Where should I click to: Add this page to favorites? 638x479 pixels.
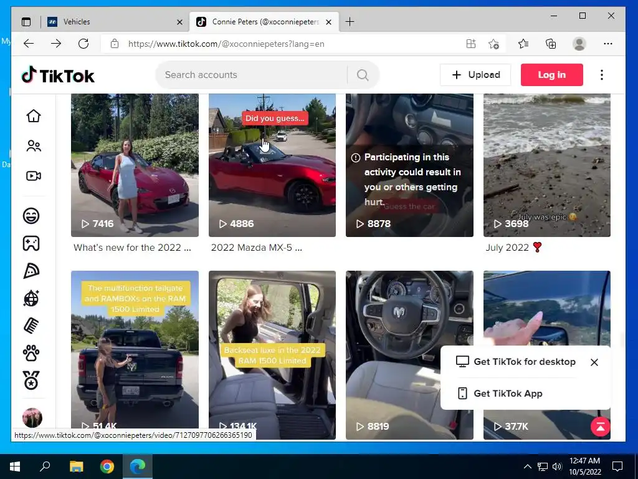pyautogui.click(x=493, y=44)
